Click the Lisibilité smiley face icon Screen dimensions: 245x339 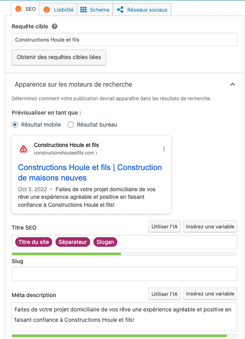tap(47, 10)
